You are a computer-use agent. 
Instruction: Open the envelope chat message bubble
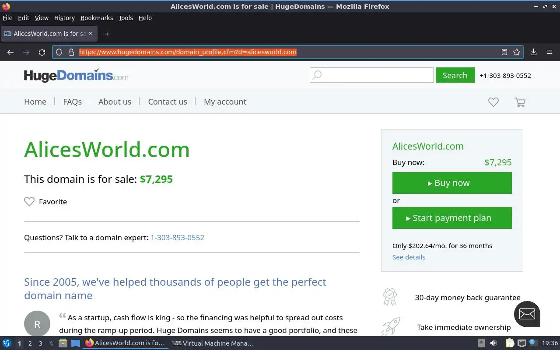pos(527,314)
